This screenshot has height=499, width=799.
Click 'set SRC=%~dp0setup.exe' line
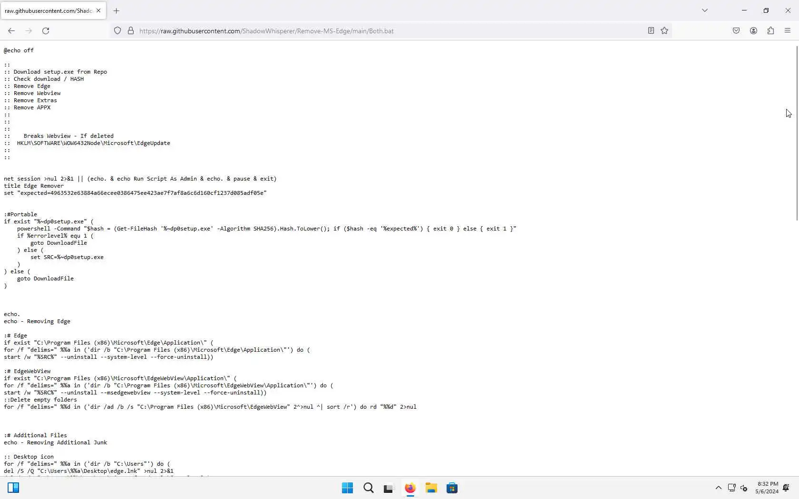click(x=67, y=257)
